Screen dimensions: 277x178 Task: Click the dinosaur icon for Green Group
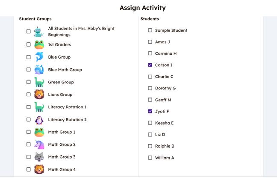click(39, 82)
